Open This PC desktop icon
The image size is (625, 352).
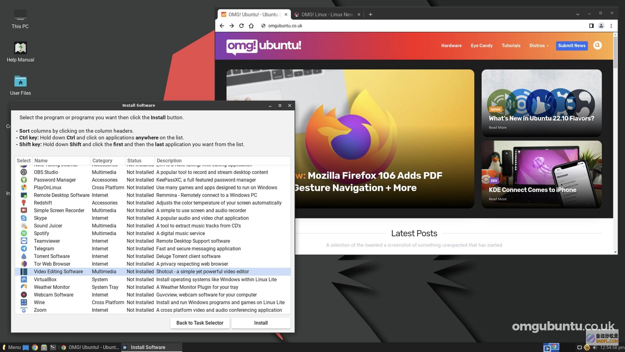[x=20, y=19]
